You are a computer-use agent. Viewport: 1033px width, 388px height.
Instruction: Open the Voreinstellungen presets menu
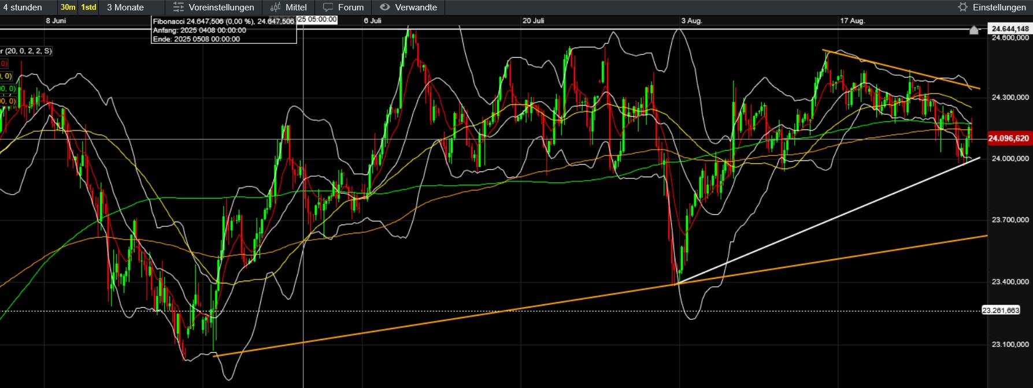click(214, 8)
